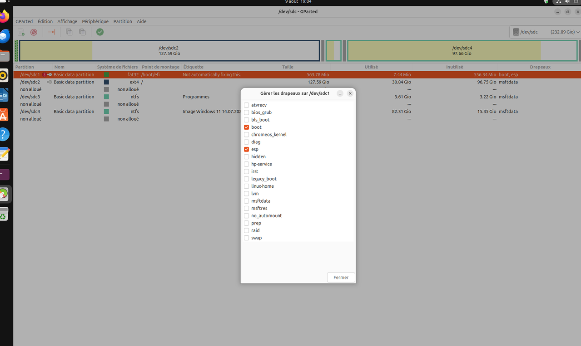Click the key icon on the /dev/sdc1 row

point(50,74)
